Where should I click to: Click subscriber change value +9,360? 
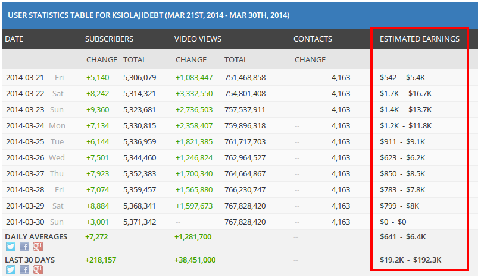coord(98,110)
